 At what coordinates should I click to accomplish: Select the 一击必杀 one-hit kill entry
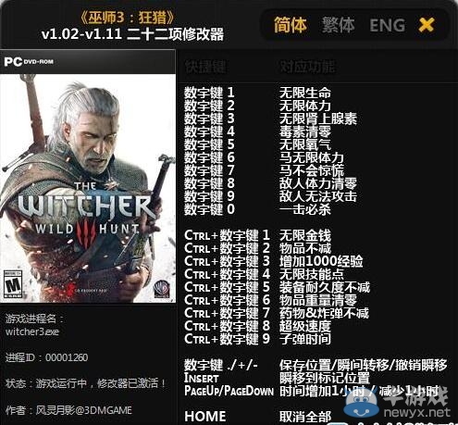pyautogui.click(x=305, y=209)
